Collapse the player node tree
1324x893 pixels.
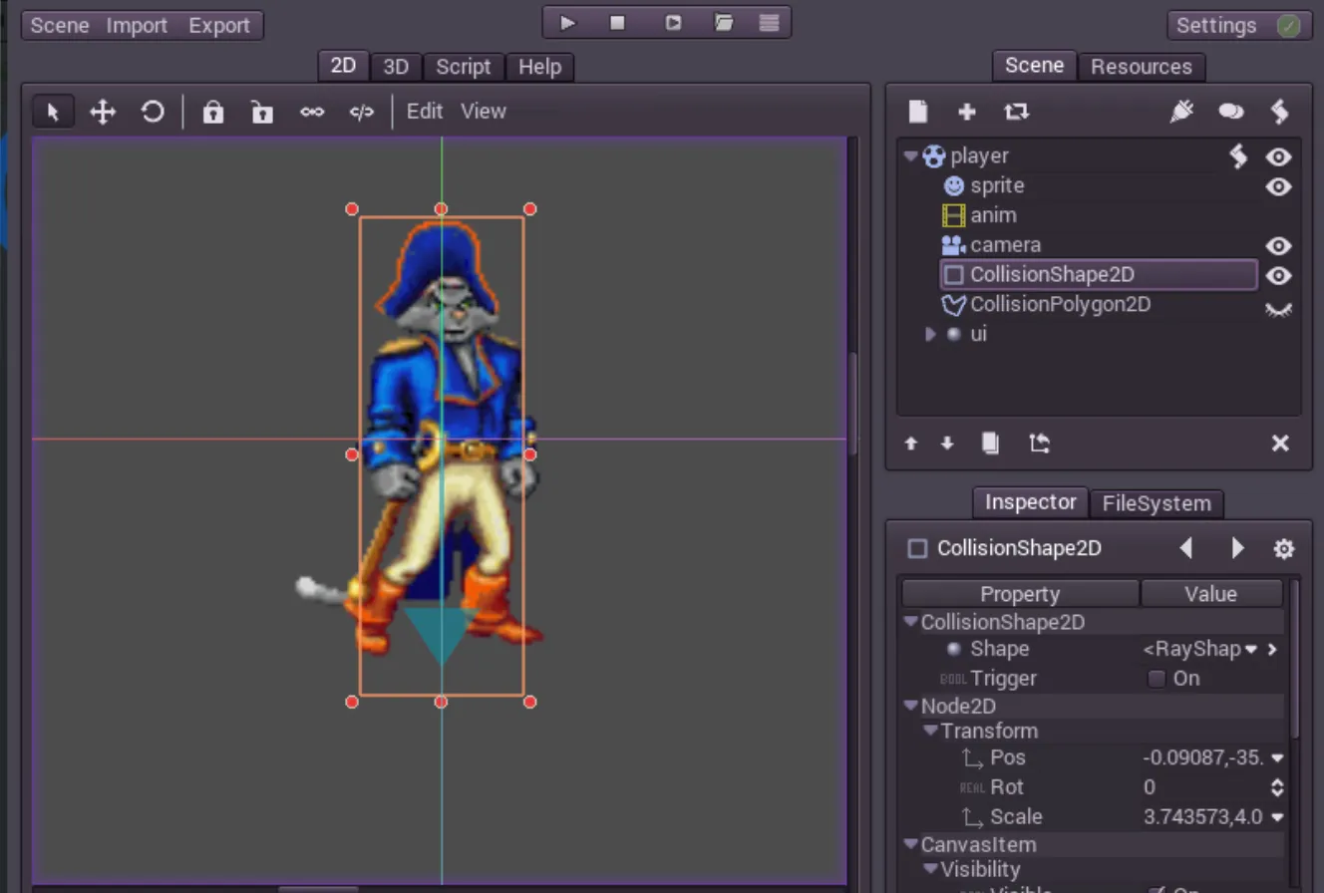(x=910, y=156)
